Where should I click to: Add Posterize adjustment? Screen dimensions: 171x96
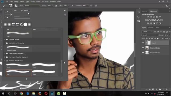pyautogui.click(x=151, y=23)
